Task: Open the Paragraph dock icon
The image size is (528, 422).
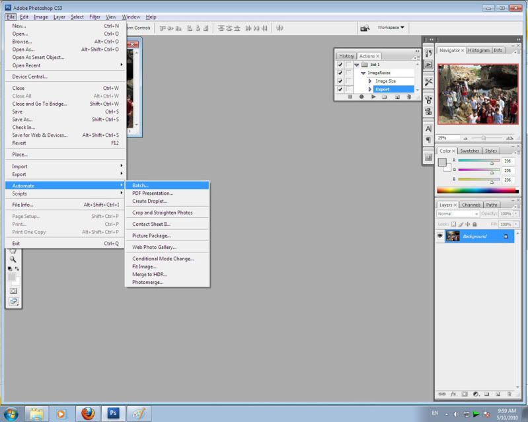Action: (x=428, y=139)
